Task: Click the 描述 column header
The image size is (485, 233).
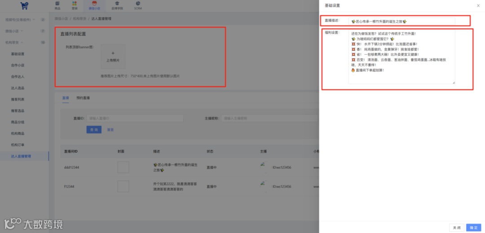Action: click(x=157, y=151)
